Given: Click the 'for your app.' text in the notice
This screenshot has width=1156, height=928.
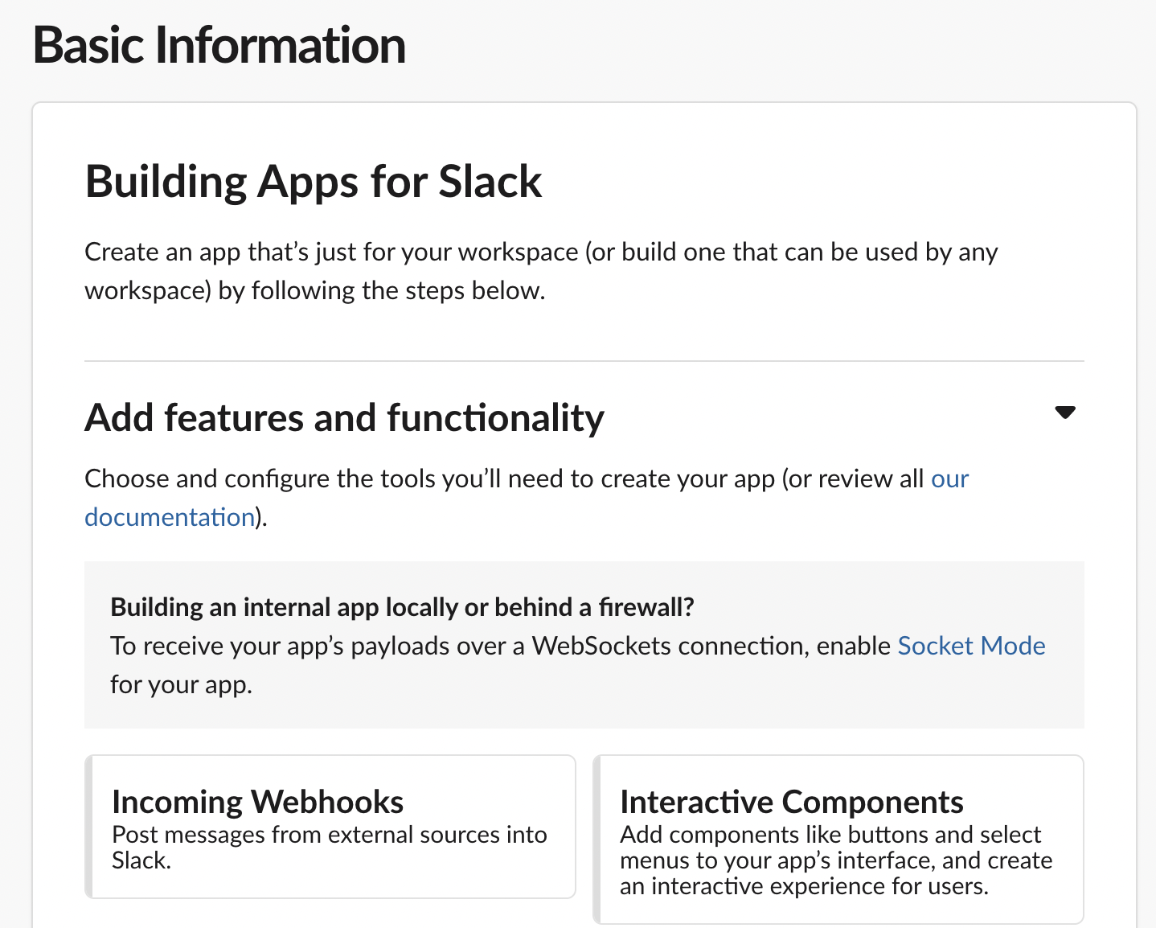Looking at the screenshot, I should click(181, 684).
